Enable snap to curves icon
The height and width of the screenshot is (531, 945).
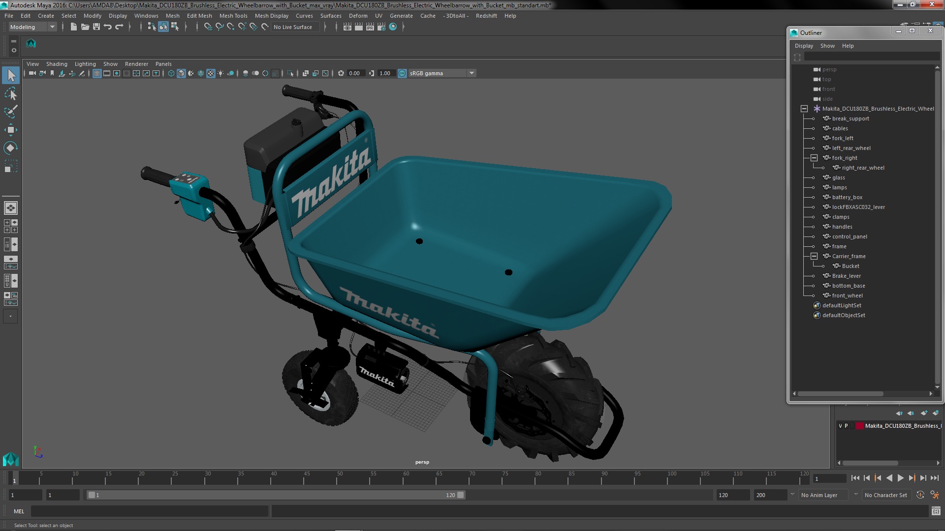click(220, 27)
